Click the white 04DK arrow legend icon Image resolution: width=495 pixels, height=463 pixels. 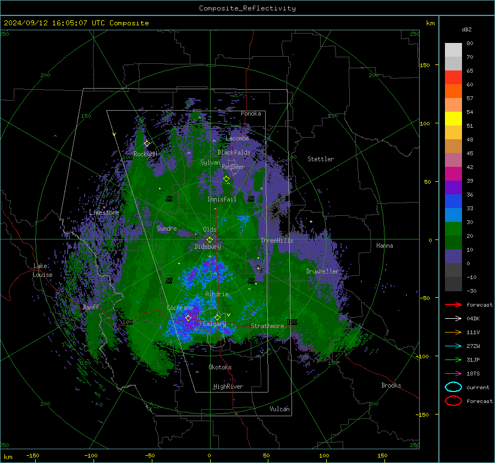click(x=453, y=319)
